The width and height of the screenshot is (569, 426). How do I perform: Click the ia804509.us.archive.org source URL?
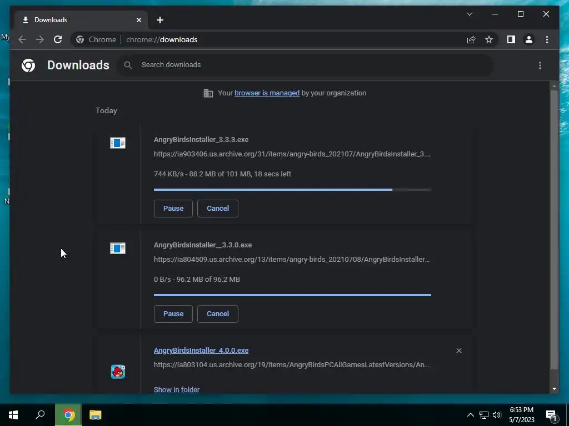click(291, 260)
